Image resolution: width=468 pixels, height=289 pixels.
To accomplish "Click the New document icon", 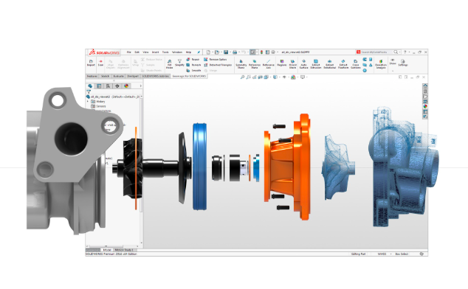I will pyautogui.click(x=208, y=52).
